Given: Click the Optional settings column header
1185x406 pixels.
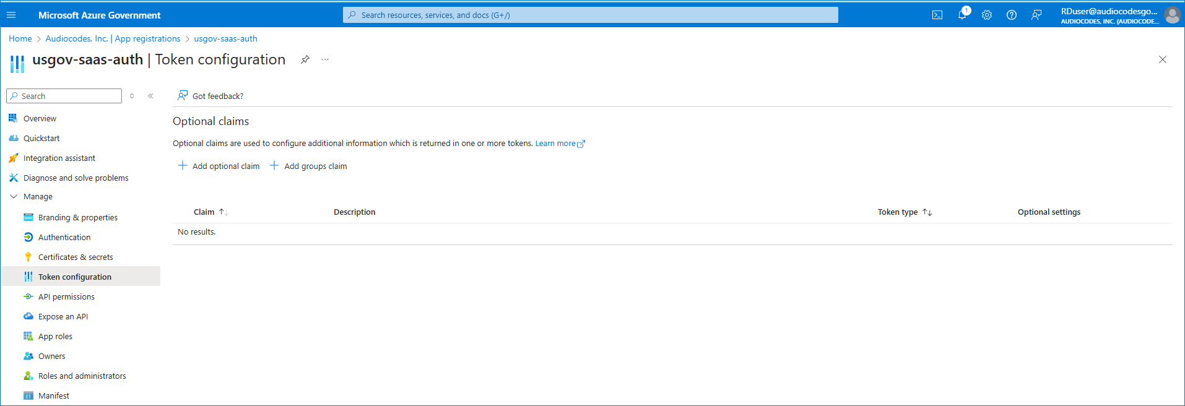Looking at the screenshot, I should pyautogui.click(x=1049, y=212).
